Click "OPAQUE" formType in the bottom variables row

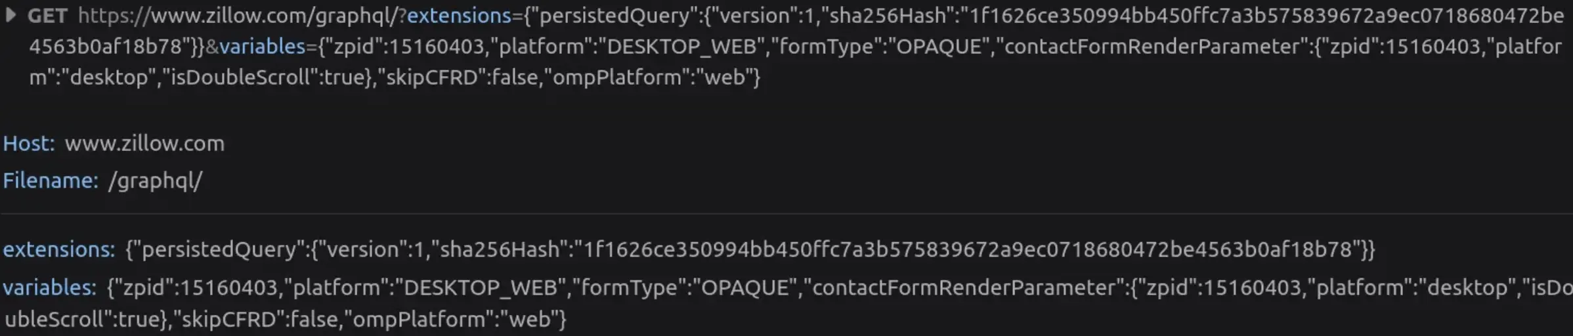pyautogui.click(x=744, y=287)
